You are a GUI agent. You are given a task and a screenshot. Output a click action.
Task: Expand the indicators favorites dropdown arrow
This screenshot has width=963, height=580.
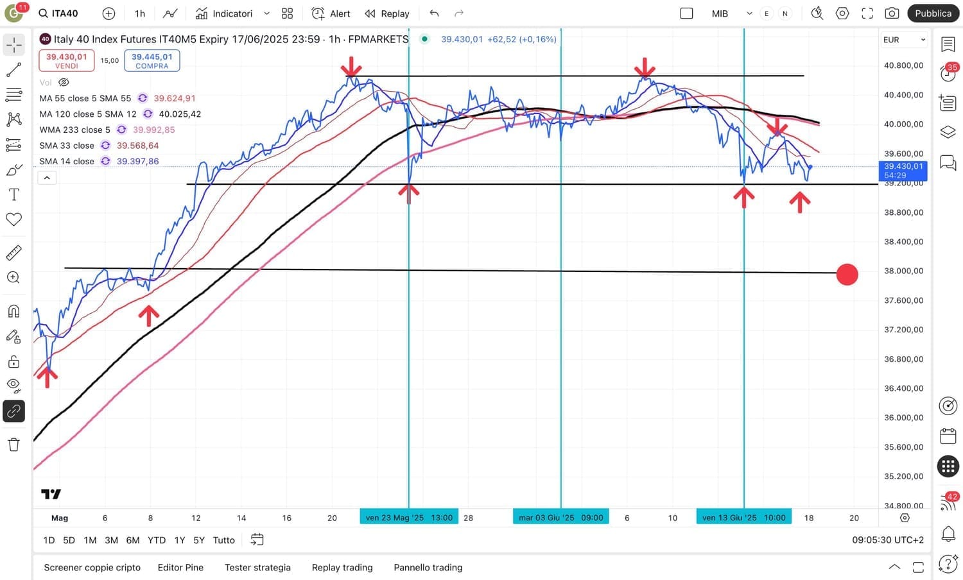[267, 13]
